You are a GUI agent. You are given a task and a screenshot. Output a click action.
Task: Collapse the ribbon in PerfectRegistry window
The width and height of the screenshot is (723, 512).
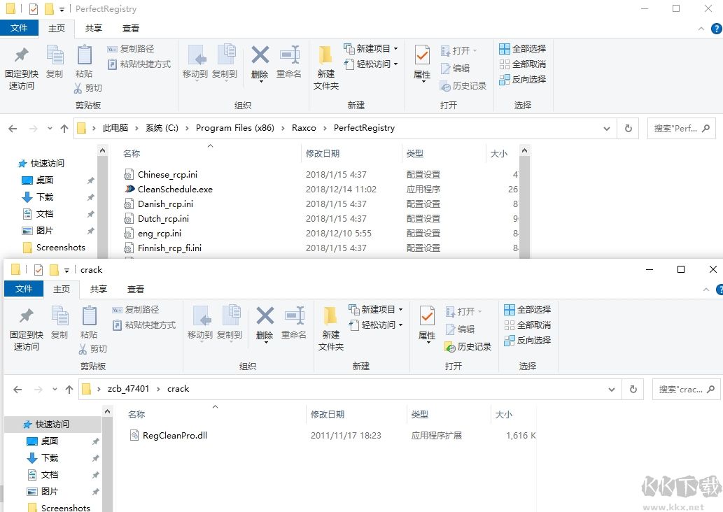pos(701,29)
